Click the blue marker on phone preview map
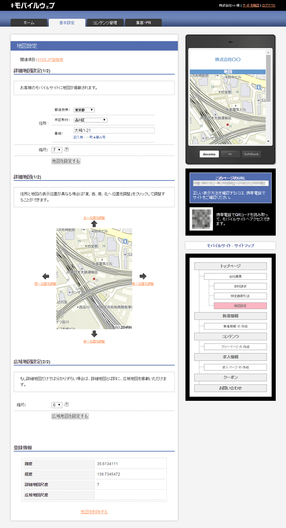 (258, 87)
